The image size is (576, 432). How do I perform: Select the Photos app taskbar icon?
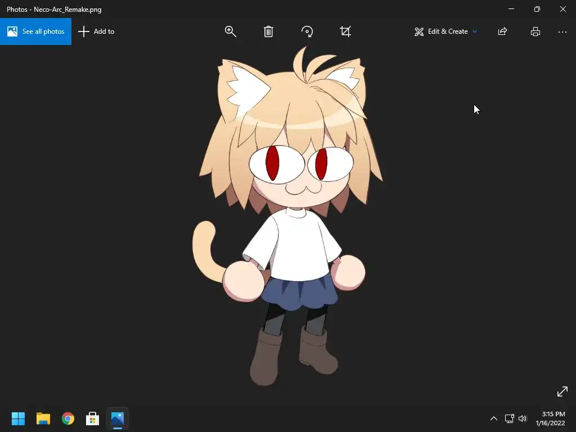[118, 418]
